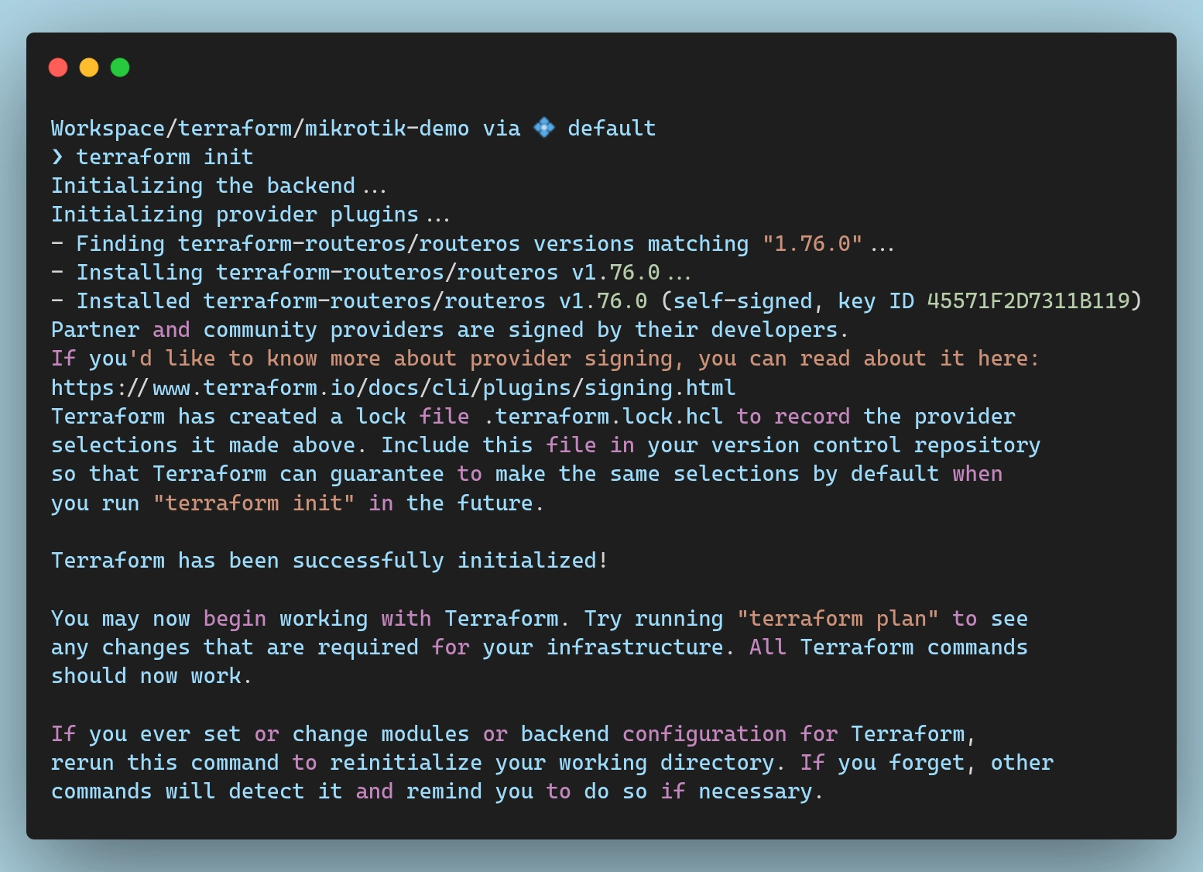Click the .terraform.lock.hcl file name
The height and width of the screenshot is (872, 1203).
(603, 417)
